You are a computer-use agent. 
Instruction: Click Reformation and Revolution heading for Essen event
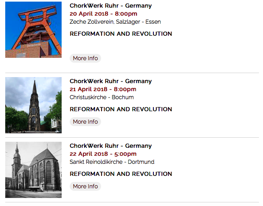point(121,34)
